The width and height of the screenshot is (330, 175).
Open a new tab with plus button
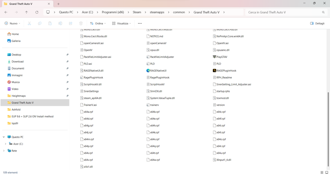58,4
